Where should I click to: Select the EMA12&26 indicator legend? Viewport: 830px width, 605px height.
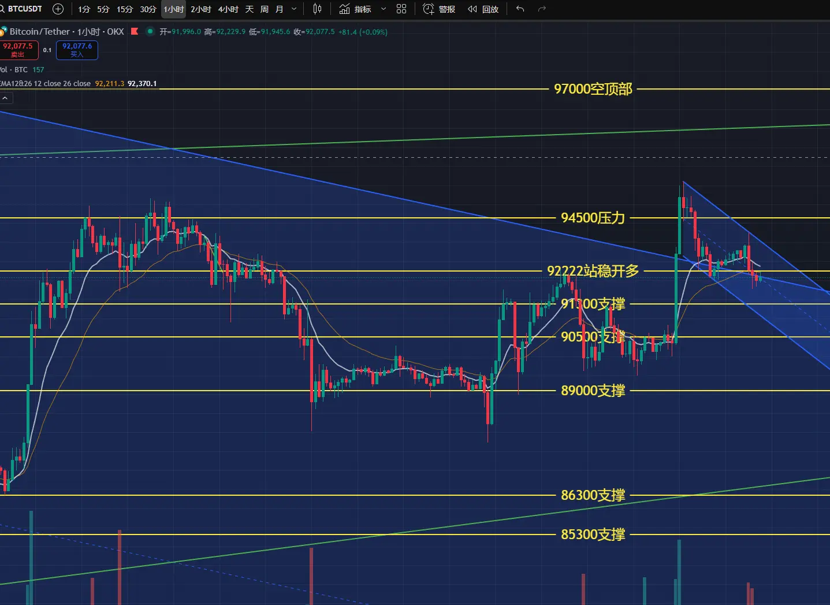point(46,84)
